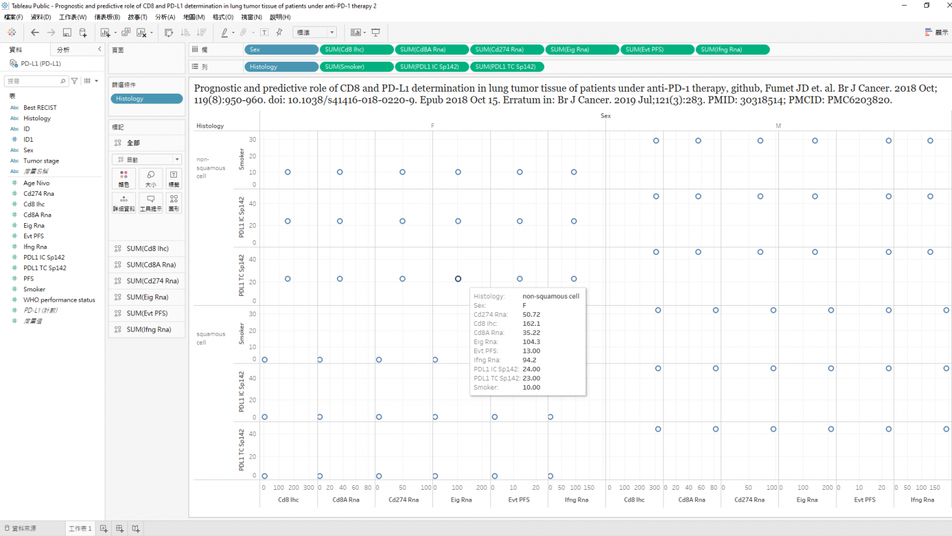This screenshot has width=952, height=536.
Task: Switch to the 分析 pane tab
Action: [x=63, y=50]
